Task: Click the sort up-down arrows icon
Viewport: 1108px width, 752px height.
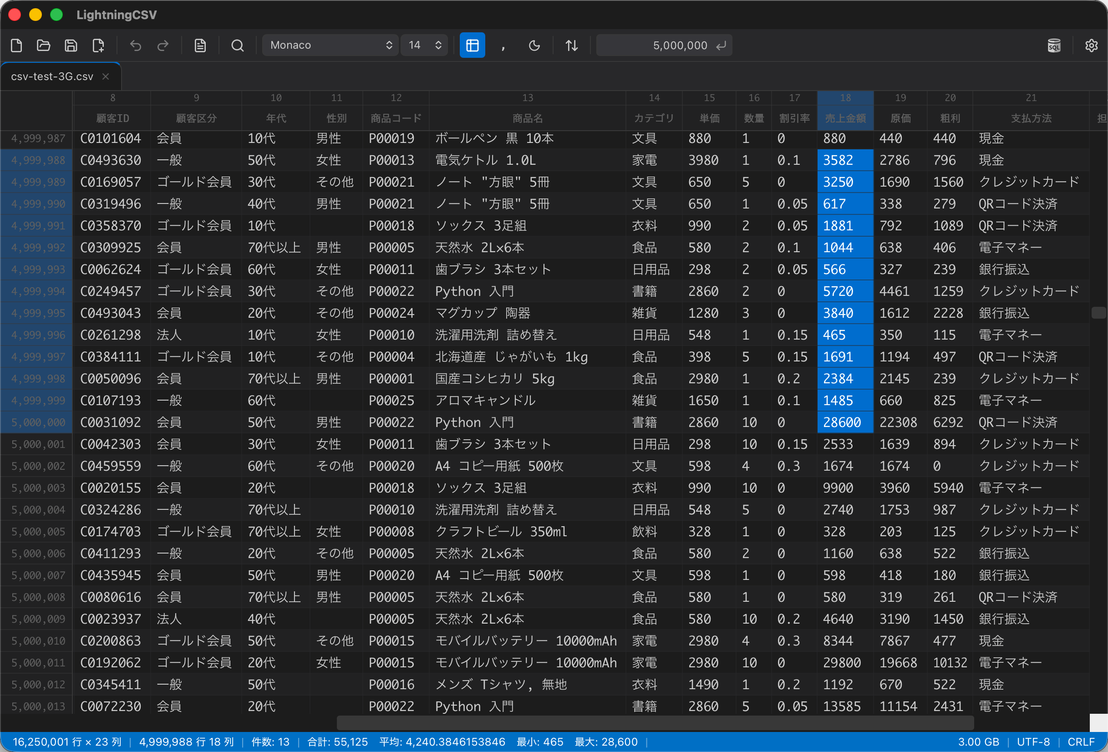Action: coord(572,46)
